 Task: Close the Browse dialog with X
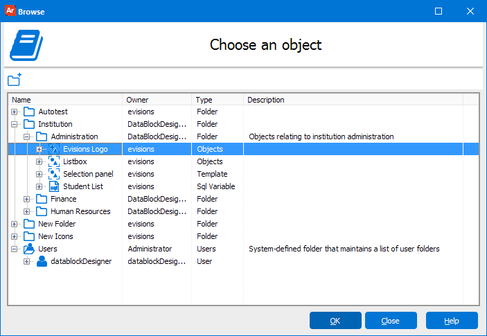click(470, 11)
